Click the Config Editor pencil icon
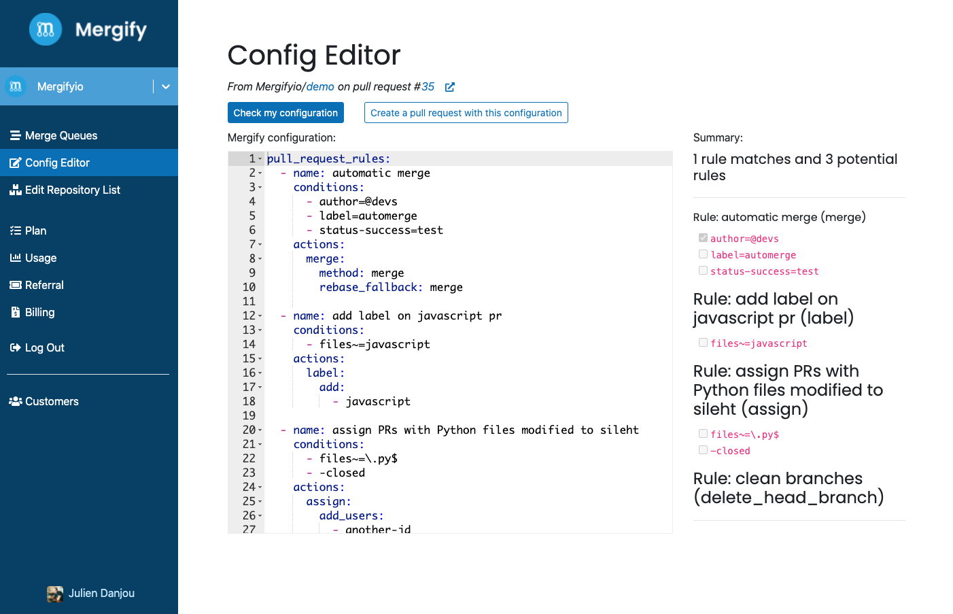Image resolution: width=953 pixels, height=614 pixels. [x=15, y=163]
